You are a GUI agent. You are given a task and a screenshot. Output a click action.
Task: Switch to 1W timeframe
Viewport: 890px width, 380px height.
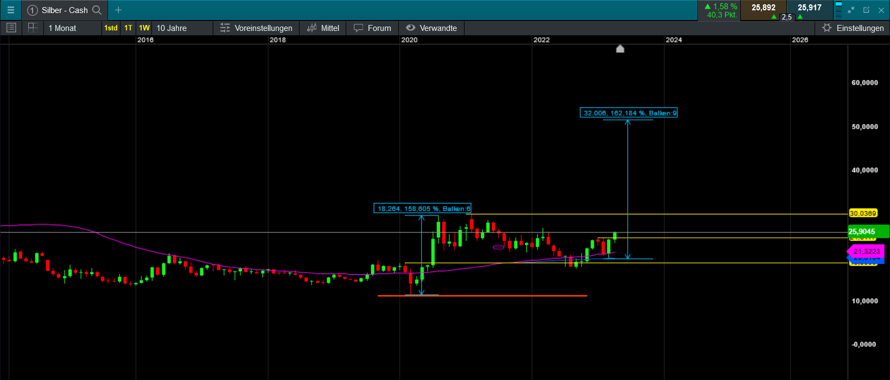[x=144, y=28]
